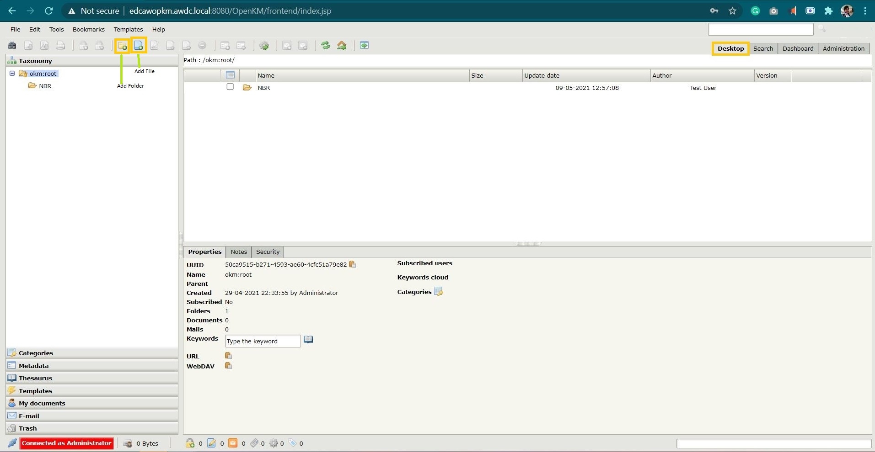Click the Delete toolbar icon
This screenshot has height=452, width=875.
pos(202,45)
